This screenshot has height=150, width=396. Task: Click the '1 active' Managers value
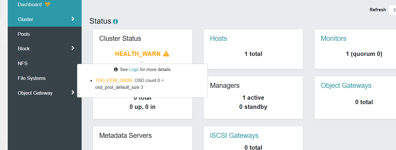(253, 98)
